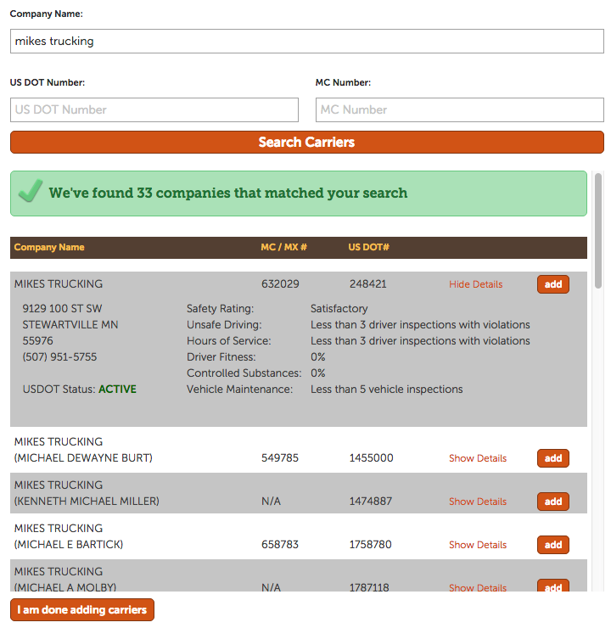Show Details for Michael Dewayne Burt
Image resolution: width=611 pixels, height=628 pixels.
[x=478, y=458]
